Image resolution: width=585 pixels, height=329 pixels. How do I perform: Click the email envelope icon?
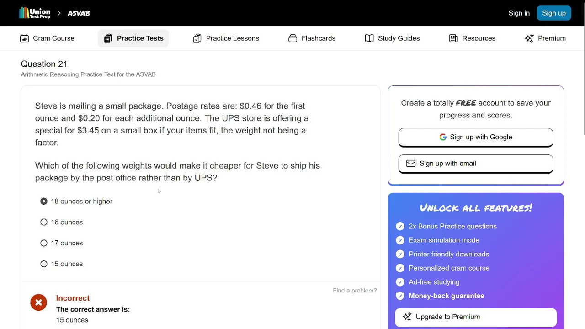tap(411, 164)
